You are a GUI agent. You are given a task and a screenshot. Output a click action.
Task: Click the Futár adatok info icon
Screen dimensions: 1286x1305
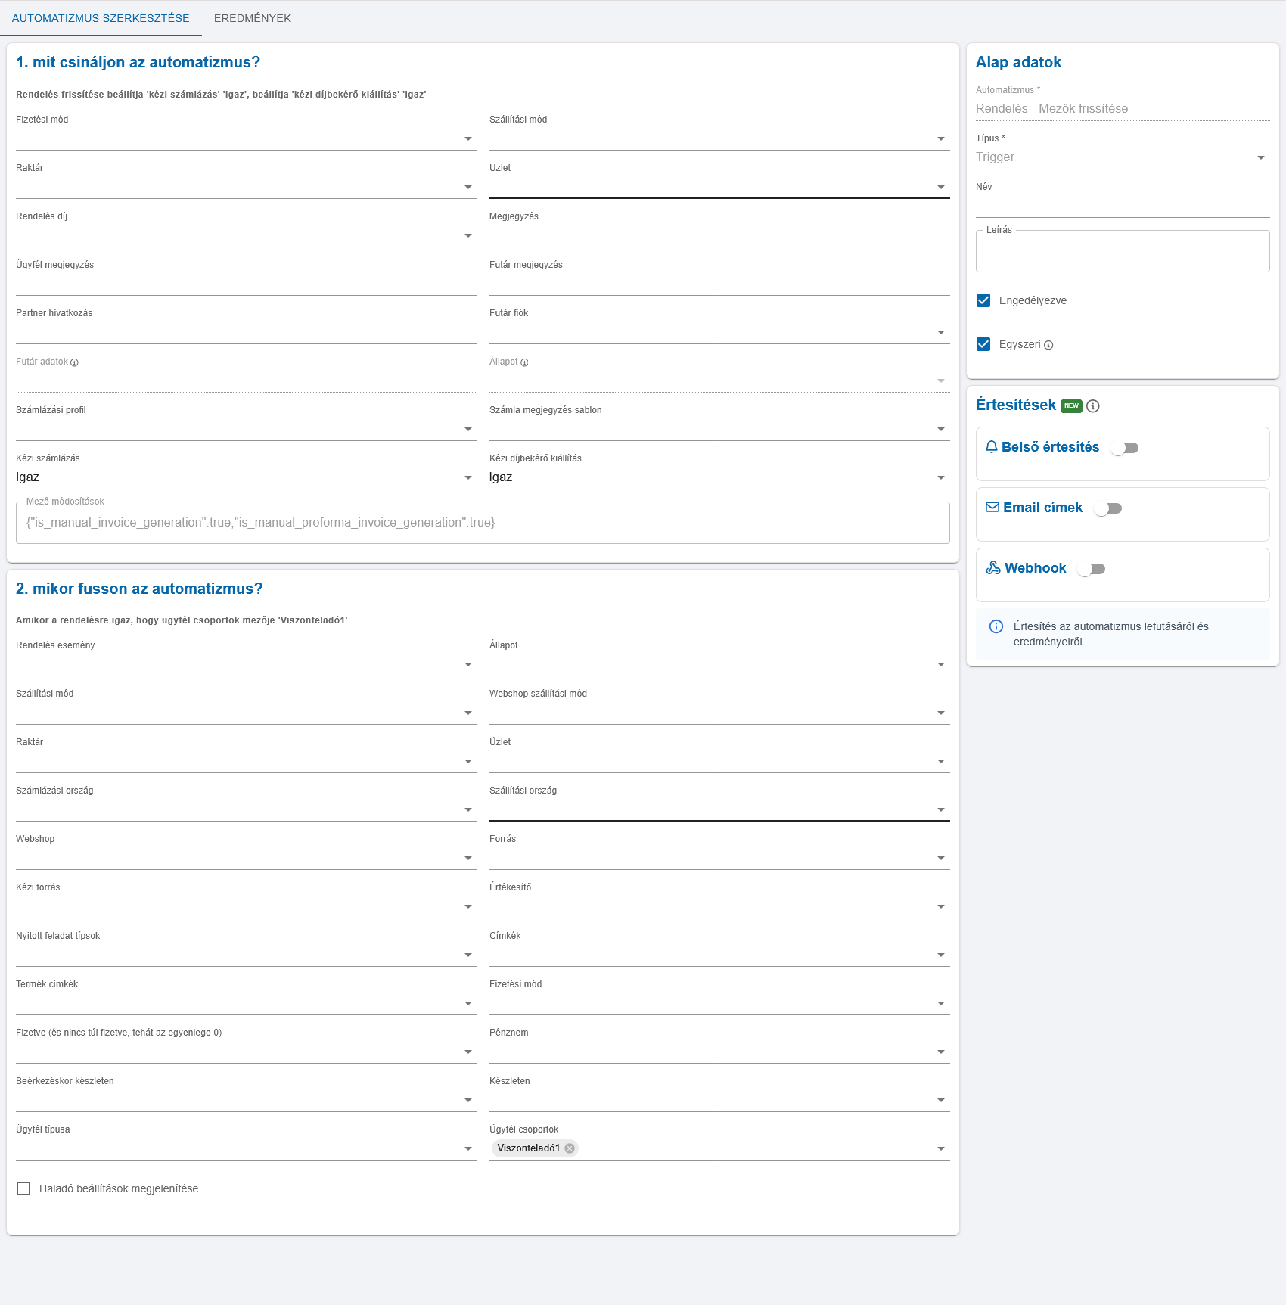tap(74, 362)
